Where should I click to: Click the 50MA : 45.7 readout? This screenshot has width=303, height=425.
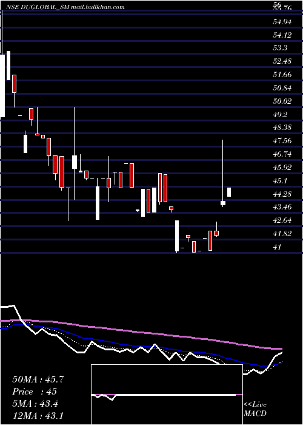(38, 379)
